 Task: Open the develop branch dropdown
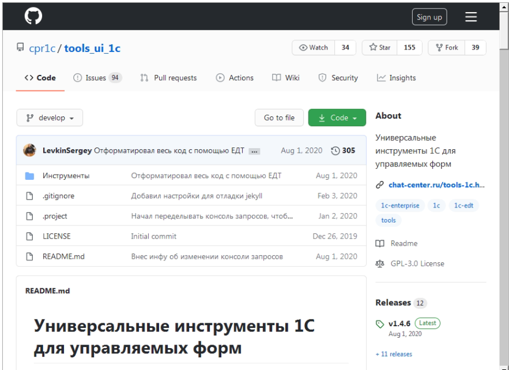(x=50, y=118)
